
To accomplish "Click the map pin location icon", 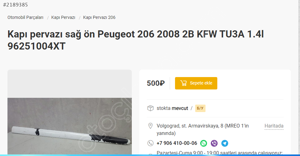I will point(150,126).
